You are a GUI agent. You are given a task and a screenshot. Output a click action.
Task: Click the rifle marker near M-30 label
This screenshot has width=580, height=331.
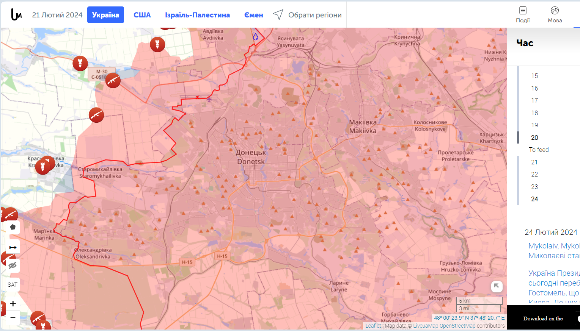113,80
